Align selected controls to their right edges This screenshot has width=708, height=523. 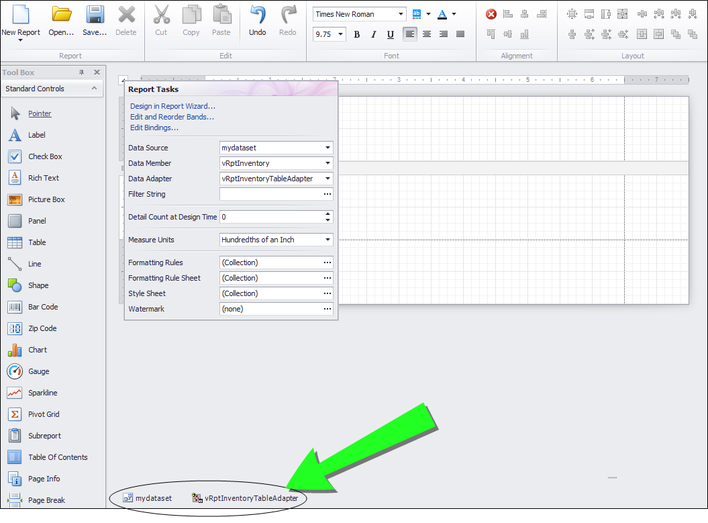(542, 15)
